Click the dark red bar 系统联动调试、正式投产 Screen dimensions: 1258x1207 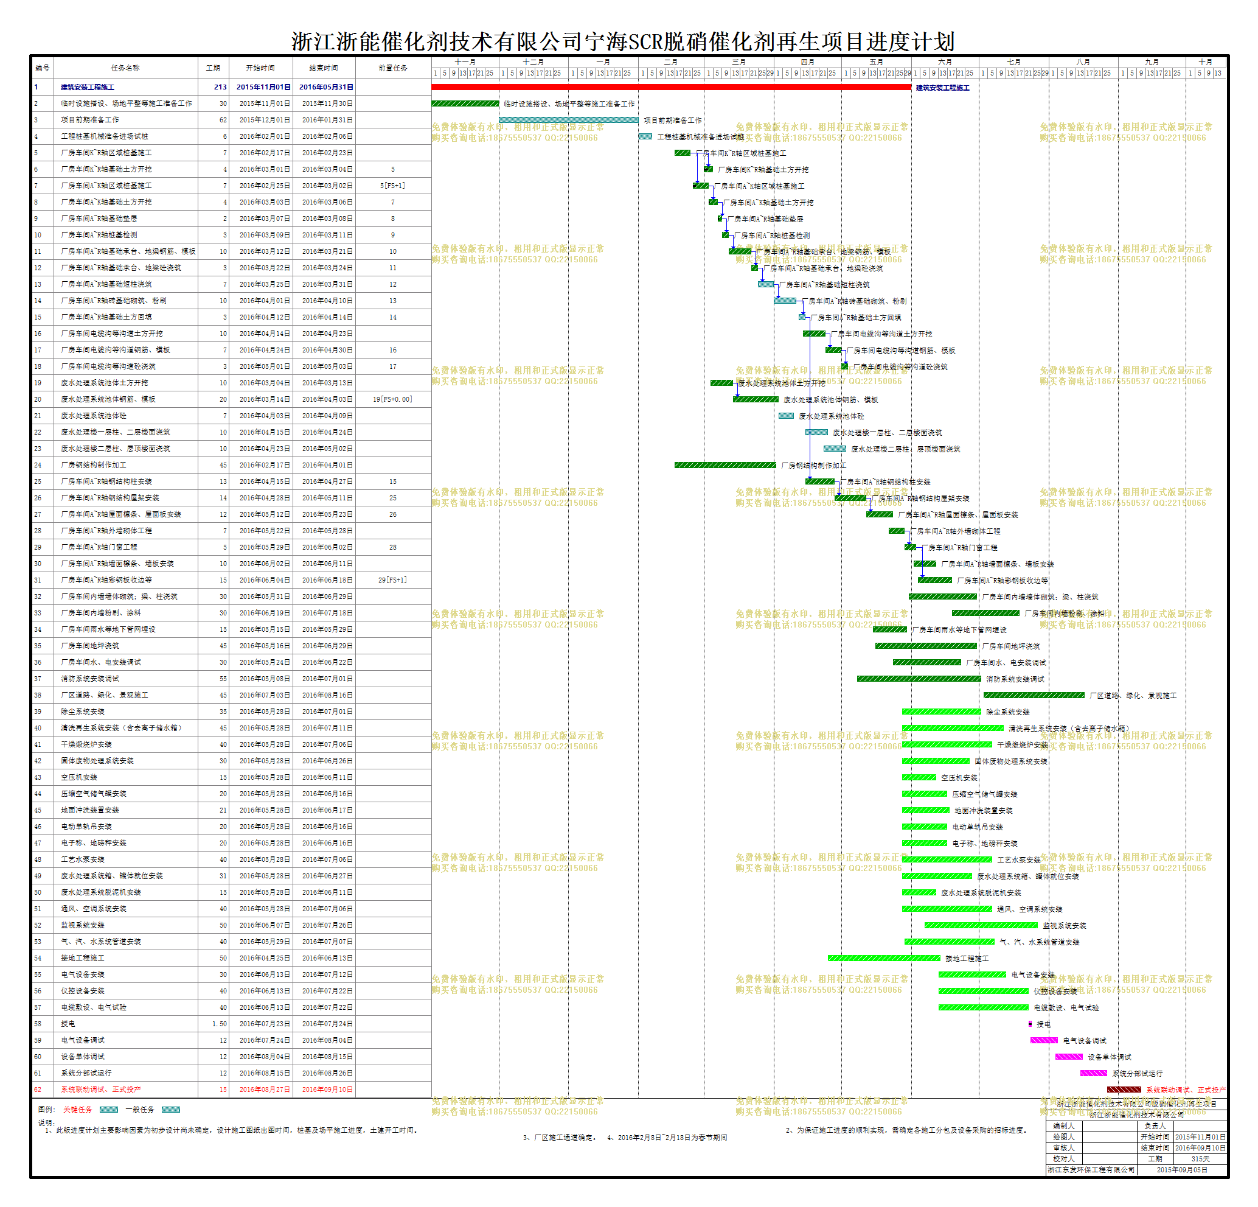[1124, 1090]
